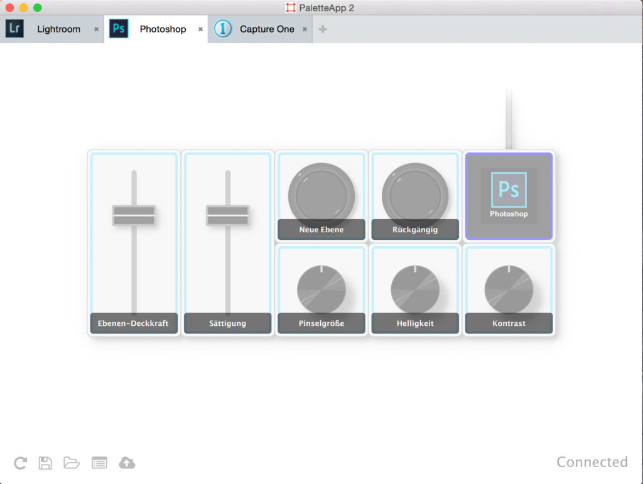The image size is (643, 484).
Task: Close the Photoshop profile tab
Action: (x=200, y=29)
